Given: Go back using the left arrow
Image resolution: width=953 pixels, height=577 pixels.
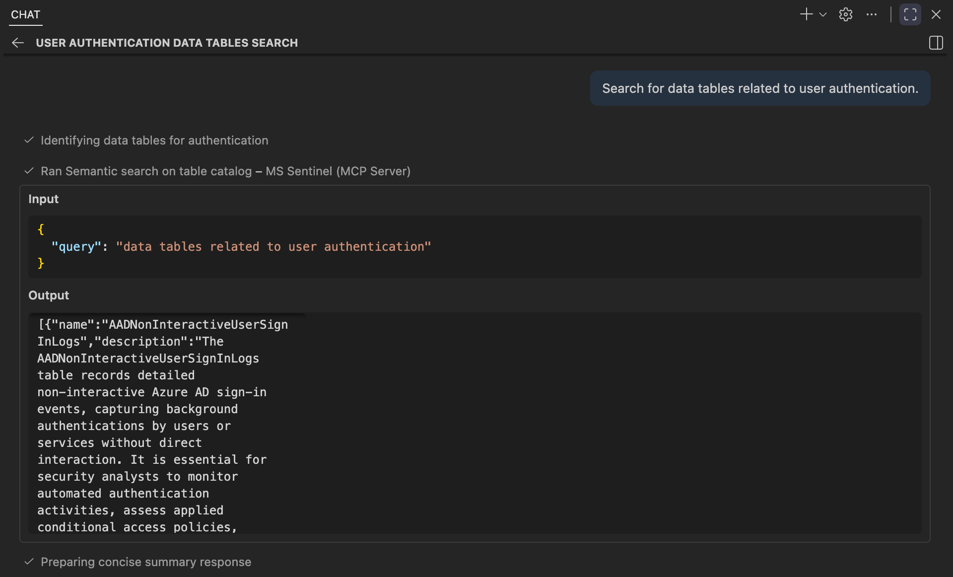Looking at the screenshot, I should pos(18,43).
